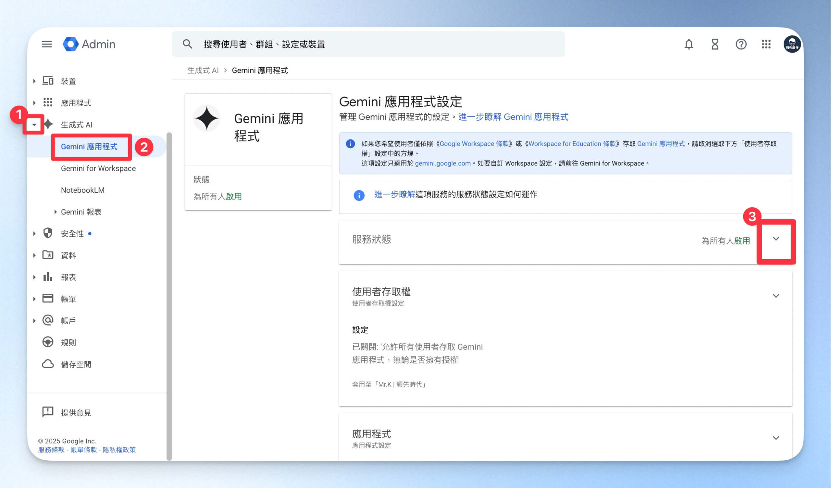Click the 提供意見 feedback icon
The height and width of the screenshot is (488, 831).
pyautogui.click(x=48, y=412)
